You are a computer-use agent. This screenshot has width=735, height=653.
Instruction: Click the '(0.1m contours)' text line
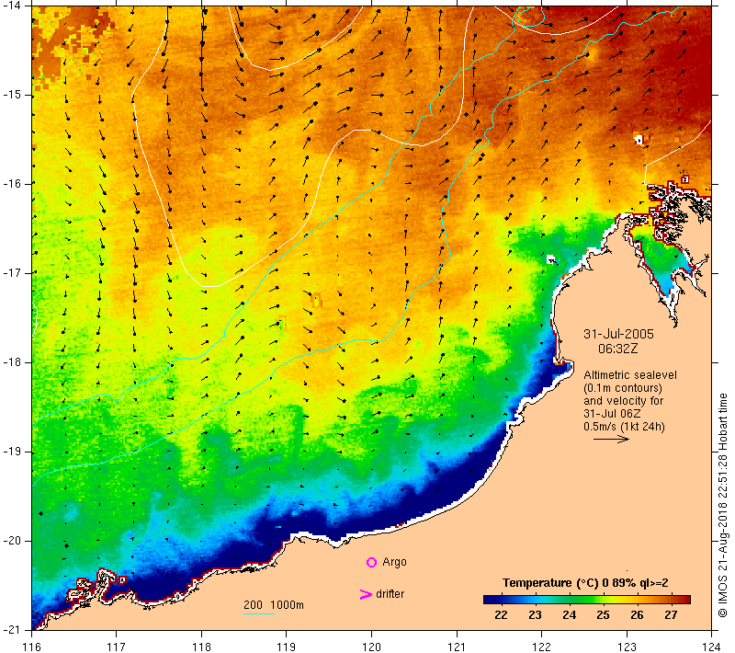click(623, 388)
